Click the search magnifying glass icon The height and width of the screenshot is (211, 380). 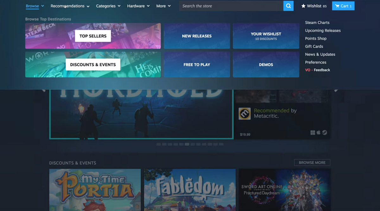pos(288,6)
